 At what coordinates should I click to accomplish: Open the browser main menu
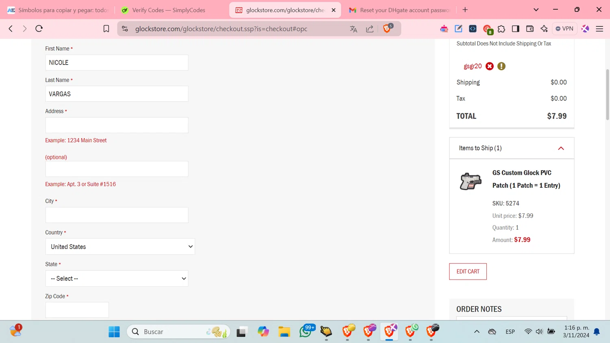[x=599, y=29]
